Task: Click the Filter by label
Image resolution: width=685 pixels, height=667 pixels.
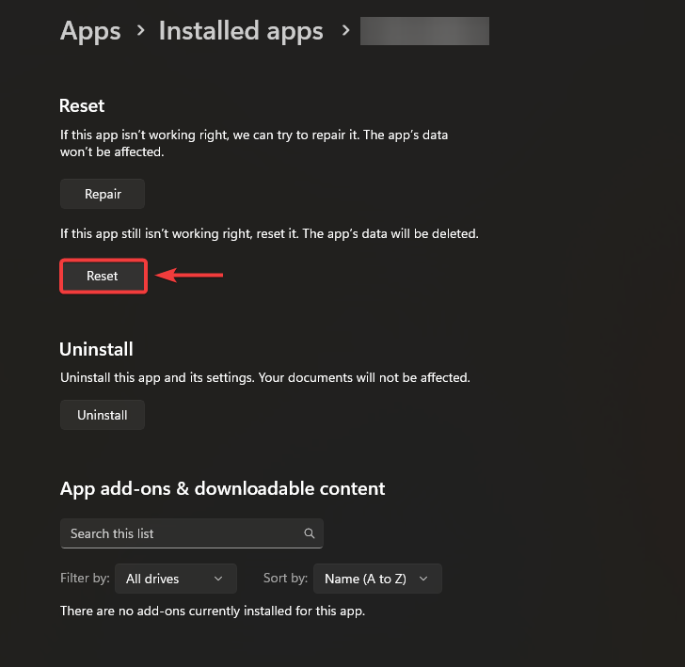Action: click(86, 579)
